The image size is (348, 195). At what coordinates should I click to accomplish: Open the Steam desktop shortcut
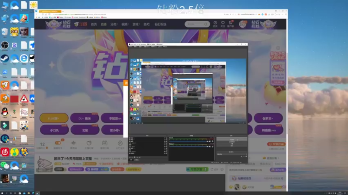tap(5, 58)
